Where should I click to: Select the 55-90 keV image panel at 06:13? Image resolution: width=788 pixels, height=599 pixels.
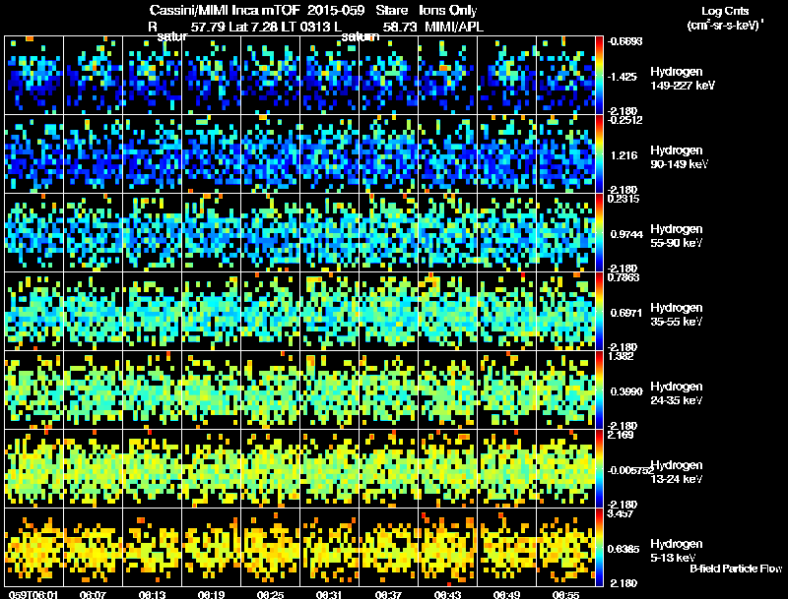153,233
